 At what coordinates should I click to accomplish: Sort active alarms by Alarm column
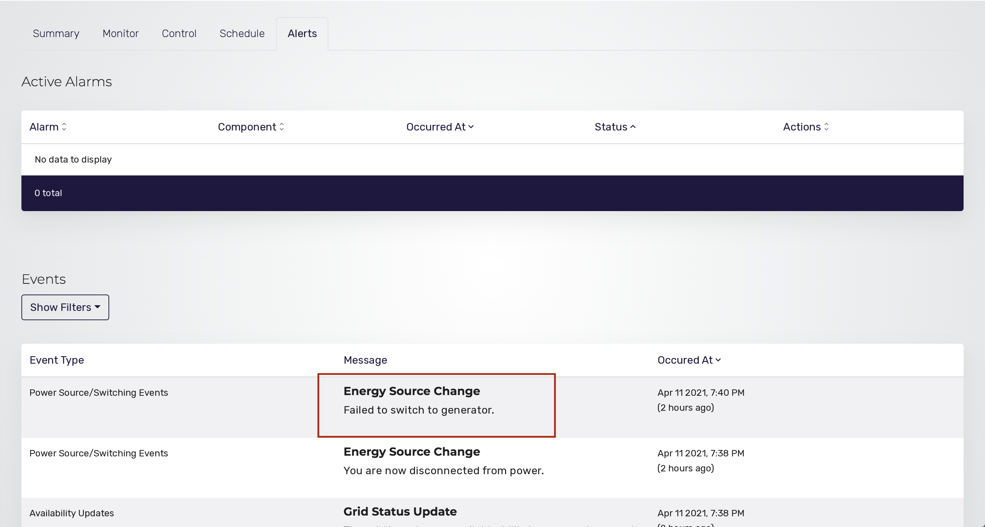pos(48,127)
